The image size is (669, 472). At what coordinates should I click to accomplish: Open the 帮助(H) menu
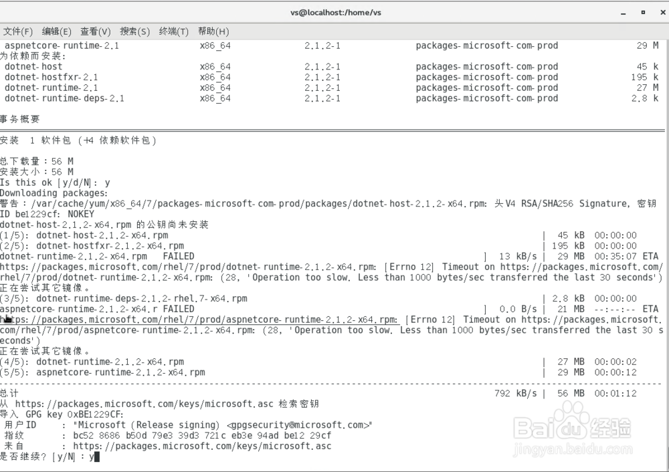pyautogui.click(x=213, y=31)
